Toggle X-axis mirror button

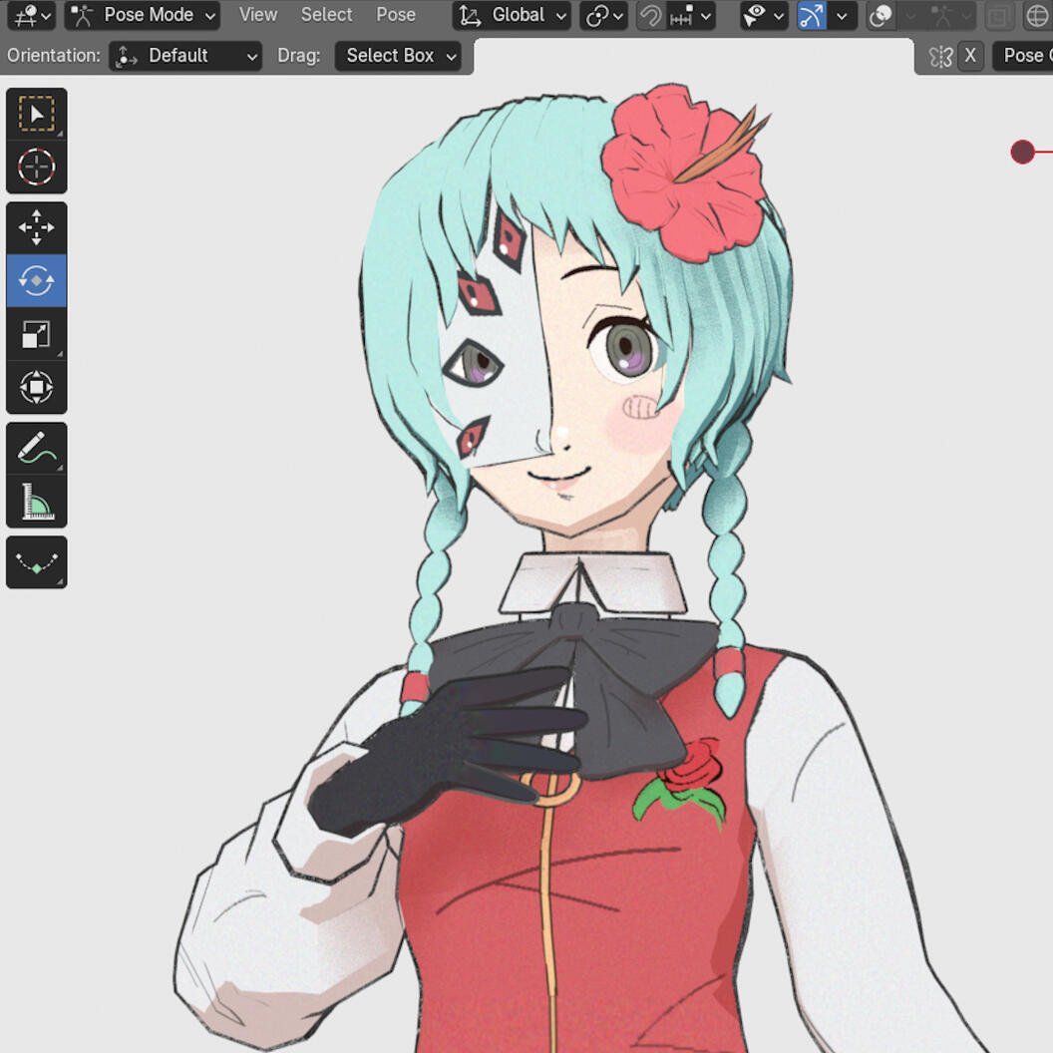pyautogui.click(x=970, y=56)
